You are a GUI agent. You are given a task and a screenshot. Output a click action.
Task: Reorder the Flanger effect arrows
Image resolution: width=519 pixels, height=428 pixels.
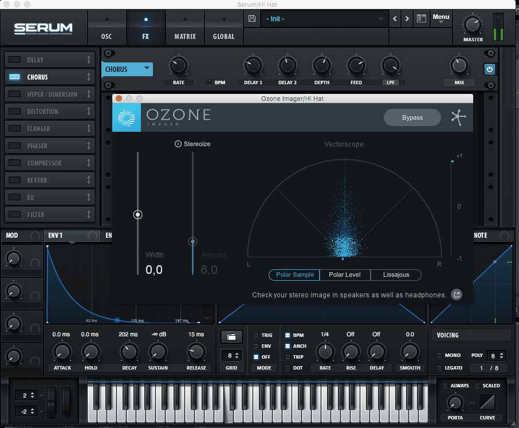[x=89, y=128]
